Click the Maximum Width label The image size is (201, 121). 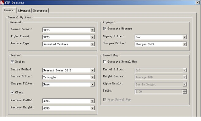(21, 100)
